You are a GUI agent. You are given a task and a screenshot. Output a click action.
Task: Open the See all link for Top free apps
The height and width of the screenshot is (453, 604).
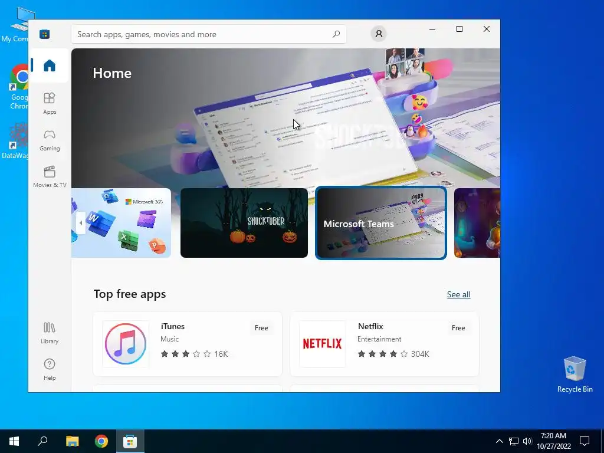pos(458,295)
